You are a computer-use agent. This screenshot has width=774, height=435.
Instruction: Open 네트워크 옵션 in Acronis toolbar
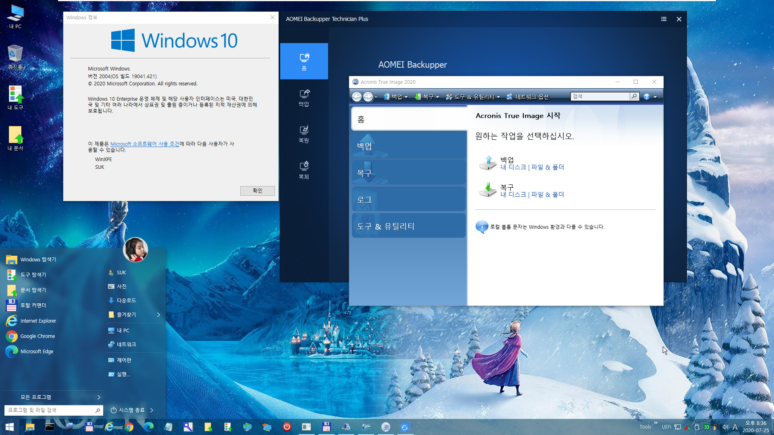528,97
